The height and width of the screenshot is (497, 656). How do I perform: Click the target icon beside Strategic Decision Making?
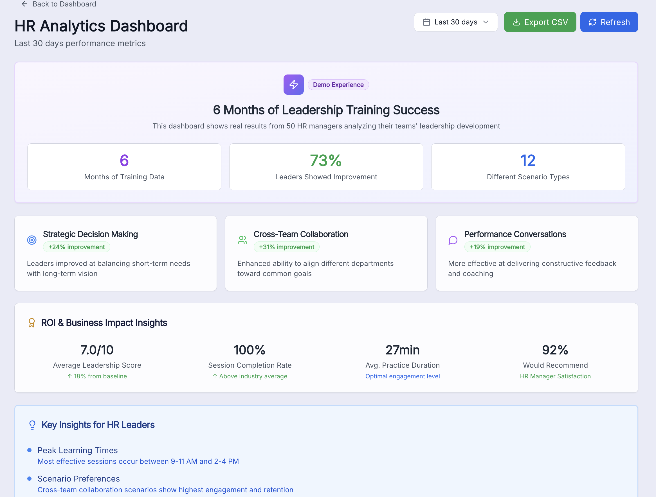pos(32,240)
